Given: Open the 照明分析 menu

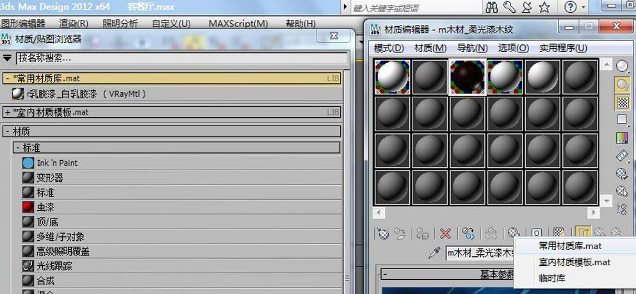Looking at the screenshot, I should tap(120, 24).
